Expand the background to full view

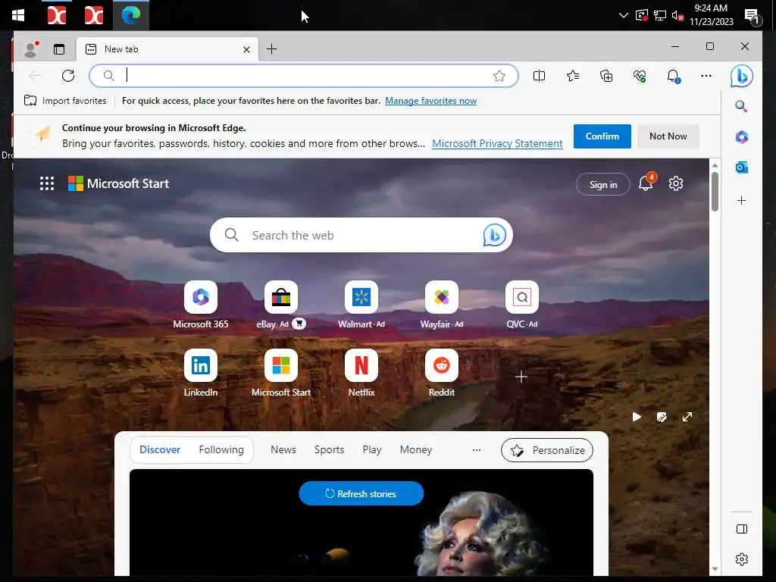pos(687,417)
